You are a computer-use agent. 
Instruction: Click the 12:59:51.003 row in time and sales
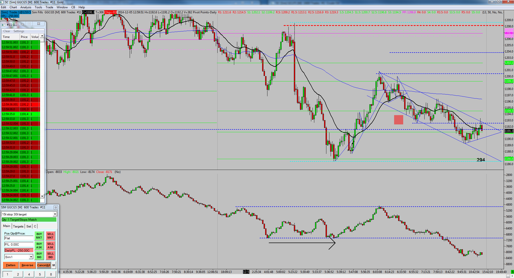pyautogui.click(x=21, y=42)
